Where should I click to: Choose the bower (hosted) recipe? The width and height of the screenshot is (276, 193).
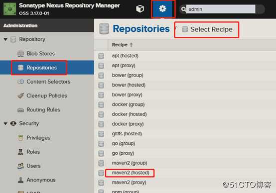129,85
